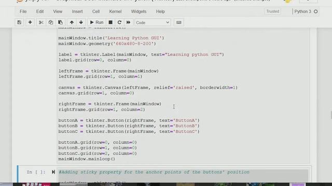This screenshot has width=332, height=186.
Task: Click the leftFrame = tkinter.Frame line
Action: point(108,71)
